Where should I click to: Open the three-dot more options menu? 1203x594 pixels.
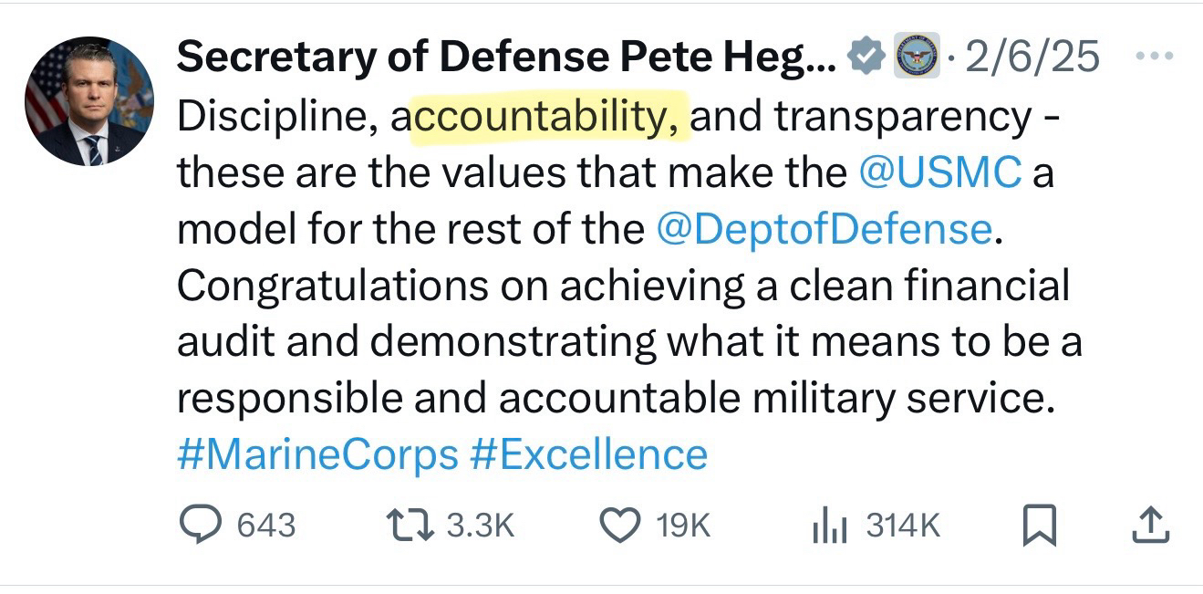click(x=1156, y=56)
